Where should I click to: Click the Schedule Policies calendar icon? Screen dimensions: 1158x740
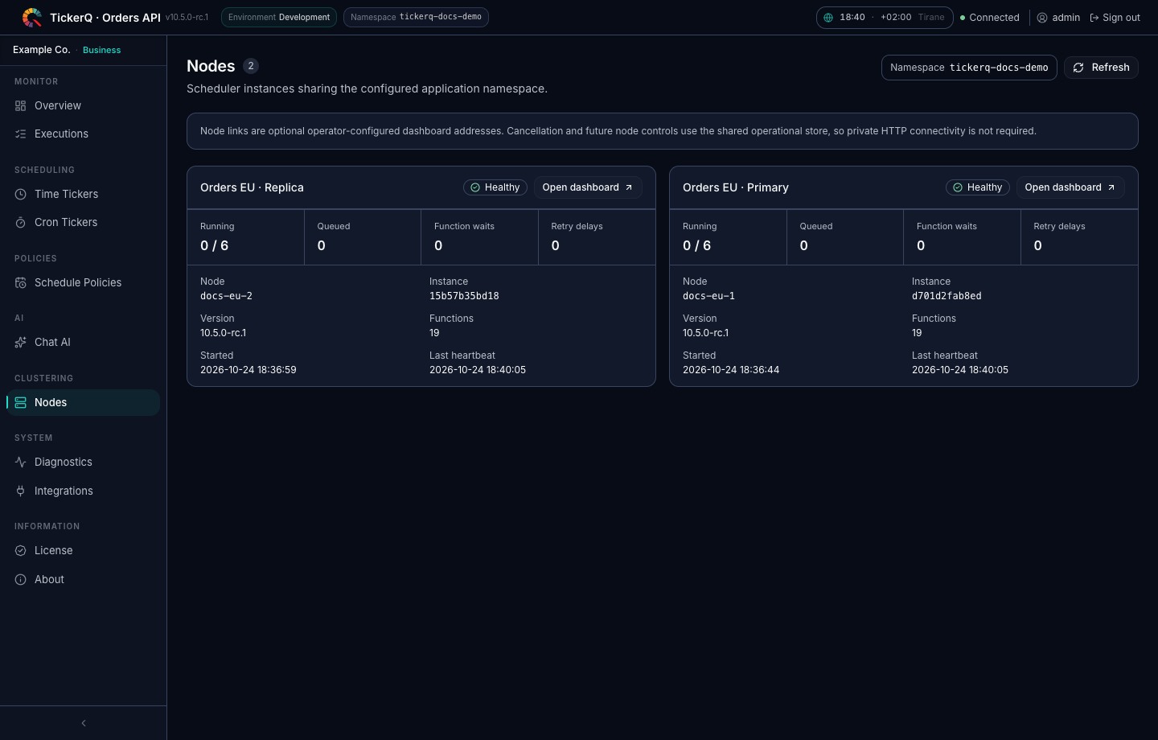[x=21, y=282]
